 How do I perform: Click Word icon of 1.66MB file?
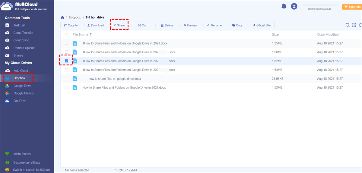pyautogui.click(x=75, y=52)
